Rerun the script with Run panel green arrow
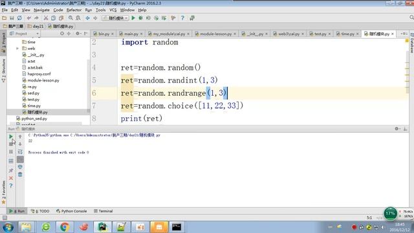This screenshot has width=414, height=233. pos(11,137)
